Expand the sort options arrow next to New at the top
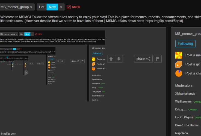This screenshot has height=136, width=201. click(61, 7)
